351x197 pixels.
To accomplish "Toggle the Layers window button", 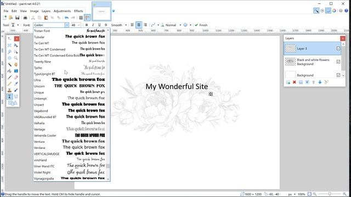I will click(328, 11).
